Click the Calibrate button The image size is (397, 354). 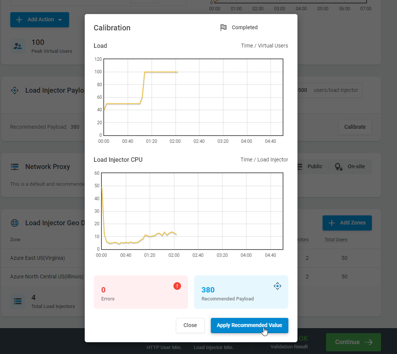pyautogui.click(x=354, y=127)
